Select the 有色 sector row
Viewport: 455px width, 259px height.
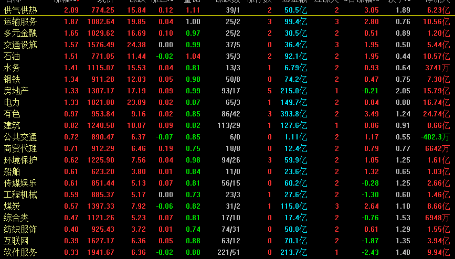[228, 114]
